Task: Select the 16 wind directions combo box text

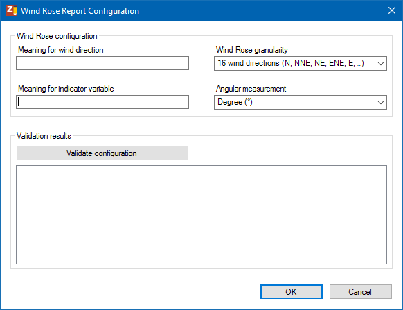Action: 291,63
